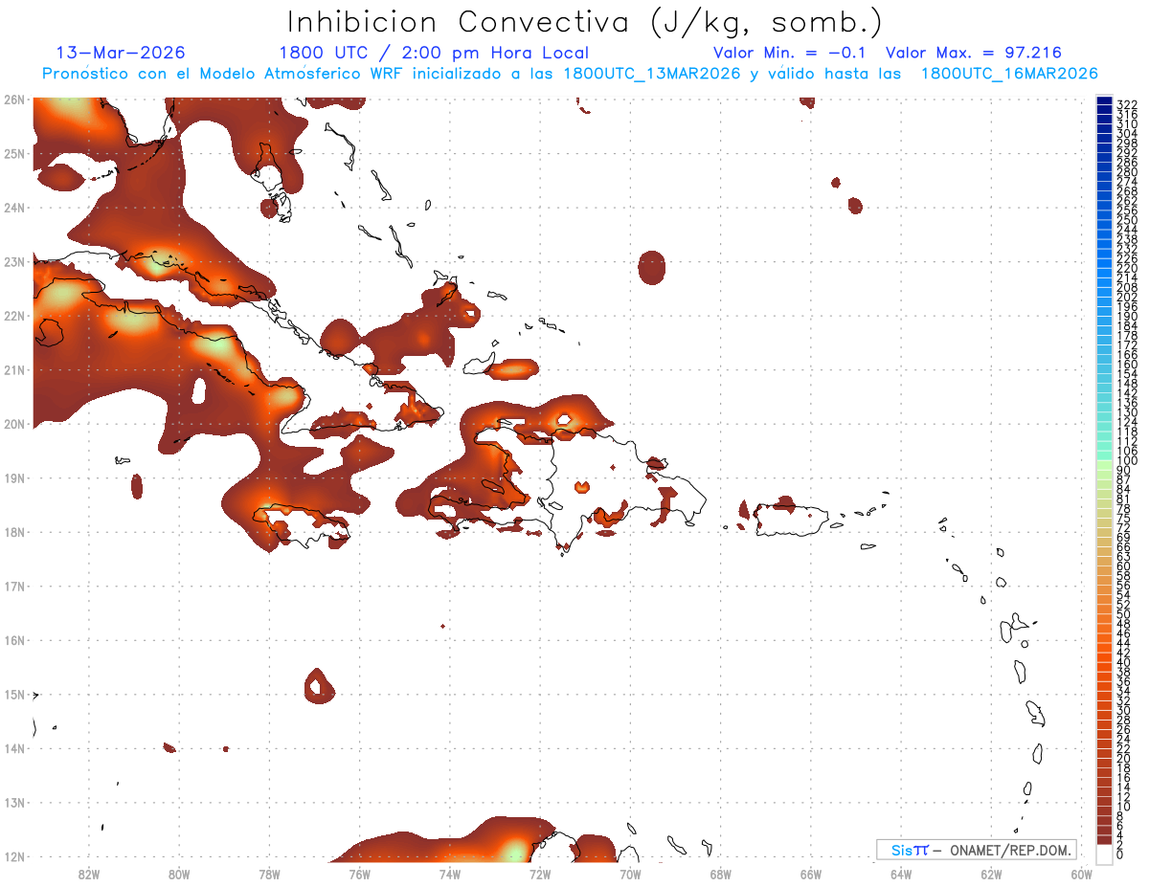
Task: Click the 18N latitude label
Action: [13, 532]
